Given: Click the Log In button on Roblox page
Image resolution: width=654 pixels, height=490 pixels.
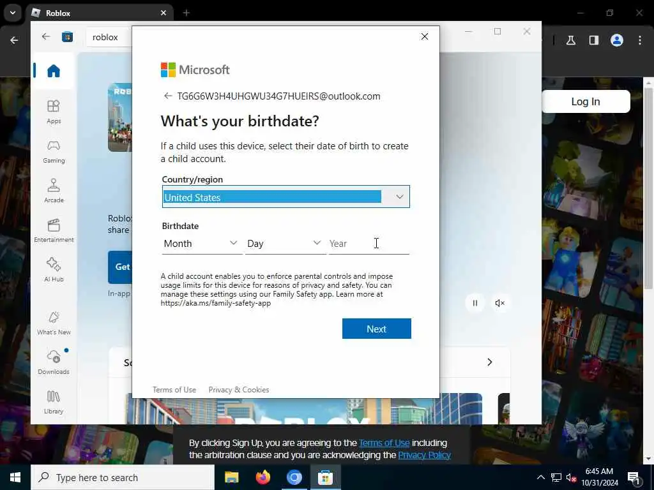Looking at the screenshot, I should [x=586, y=101].
